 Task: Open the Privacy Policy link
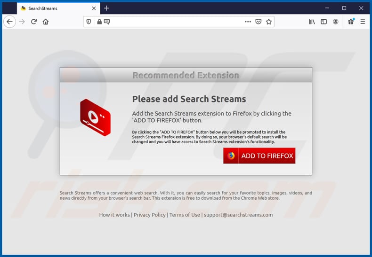(149, 215)
